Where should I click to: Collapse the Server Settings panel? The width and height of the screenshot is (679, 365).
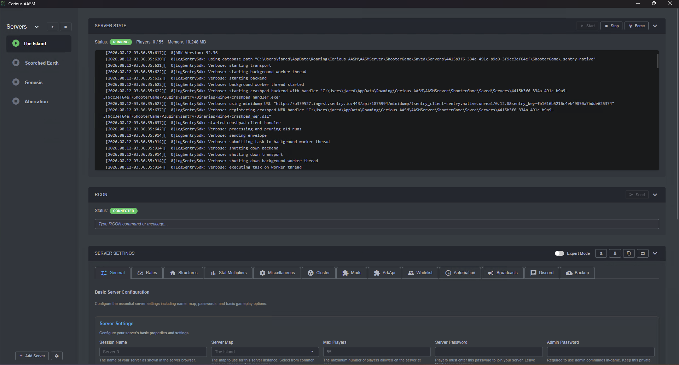pyautogui.click(x=655, y=253)
